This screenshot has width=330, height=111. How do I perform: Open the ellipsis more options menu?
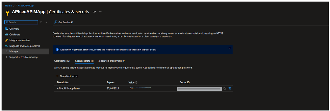tap(100, 12)
